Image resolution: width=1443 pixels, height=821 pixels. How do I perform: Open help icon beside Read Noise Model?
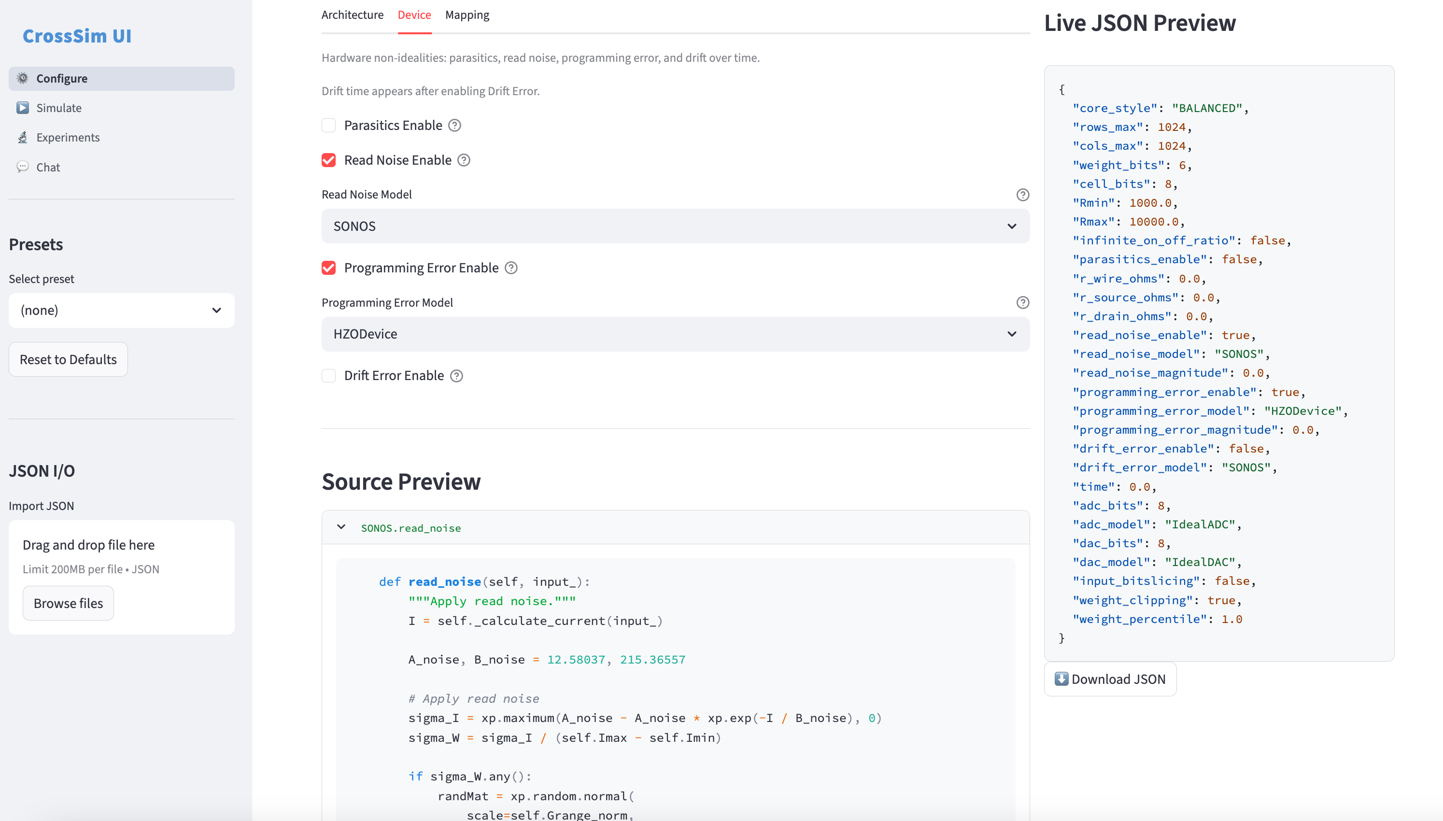(x=1022, y=195)
